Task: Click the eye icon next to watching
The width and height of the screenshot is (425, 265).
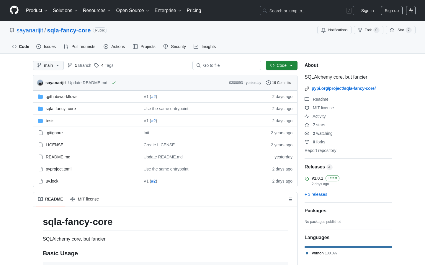Action: coord(307,133)
